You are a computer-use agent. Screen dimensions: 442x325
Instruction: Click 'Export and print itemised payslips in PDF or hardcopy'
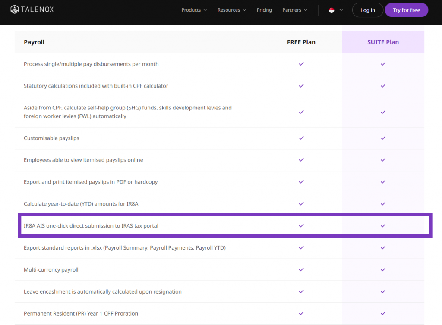tap(91, 182)
